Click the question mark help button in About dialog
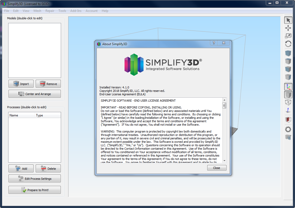 pos(214,43)
